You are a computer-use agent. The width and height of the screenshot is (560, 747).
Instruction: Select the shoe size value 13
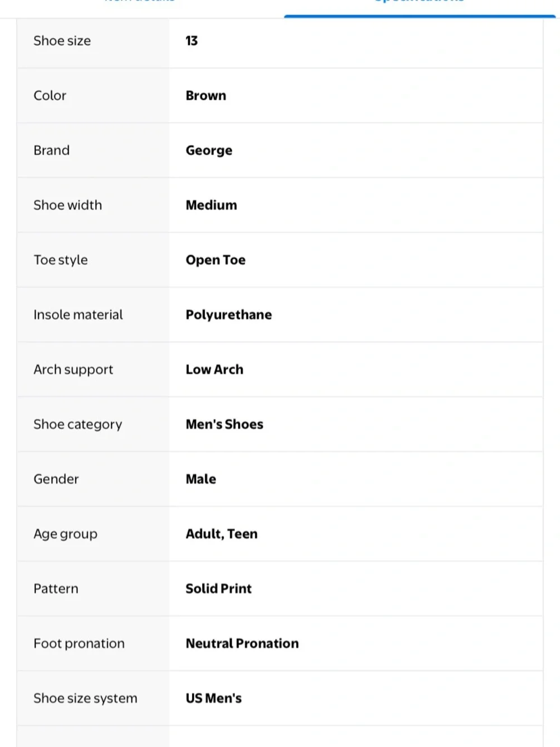(192, 41)
